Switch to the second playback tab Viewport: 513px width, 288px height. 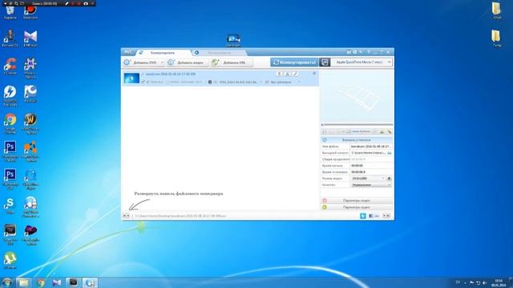(x=220, y=53)
